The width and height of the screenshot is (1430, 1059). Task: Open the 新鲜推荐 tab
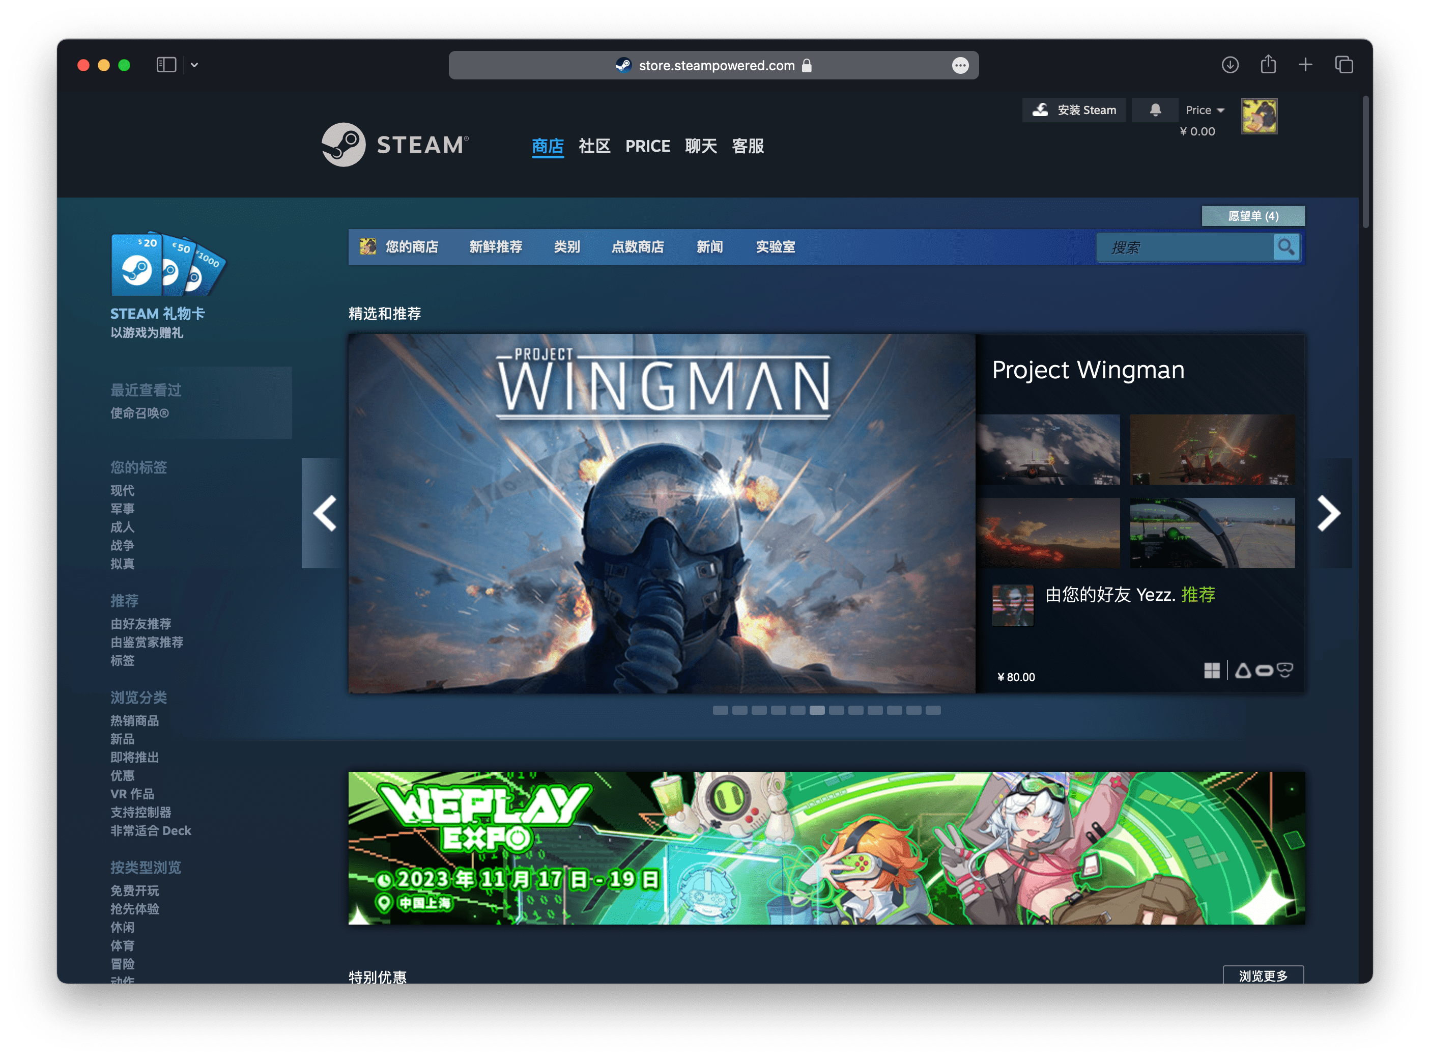[x=495, y=247]
